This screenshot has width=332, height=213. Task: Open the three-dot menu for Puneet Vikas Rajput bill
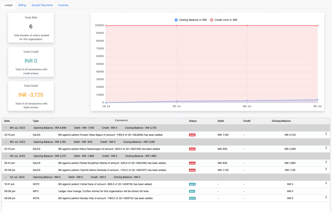326,134
